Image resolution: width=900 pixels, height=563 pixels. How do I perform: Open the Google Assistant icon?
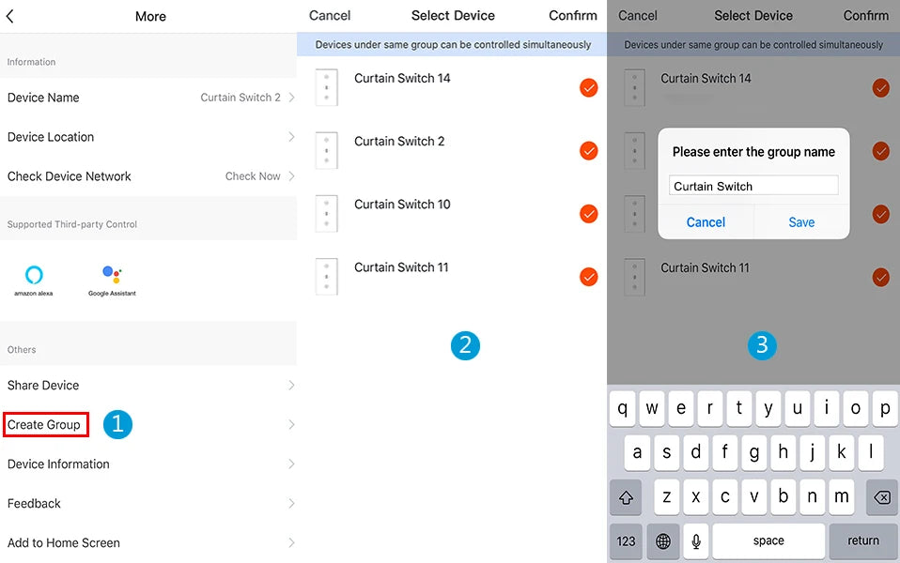click(112, 279)
